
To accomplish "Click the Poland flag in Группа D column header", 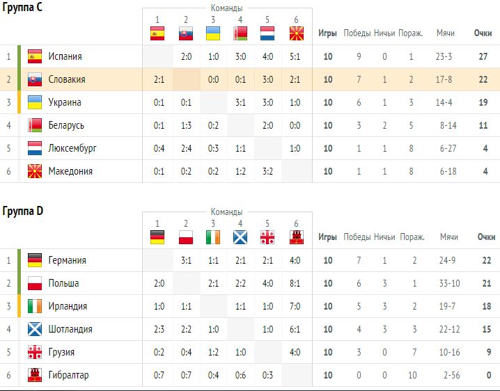I will [x=185, y=237].
